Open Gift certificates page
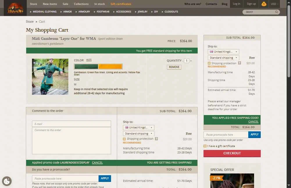The width and height of the screenshot is (291, 188). click(x=121, y=4)
